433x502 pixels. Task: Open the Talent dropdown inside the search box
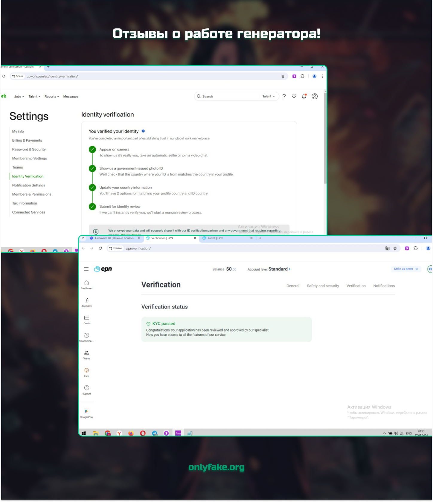(269, 96)
